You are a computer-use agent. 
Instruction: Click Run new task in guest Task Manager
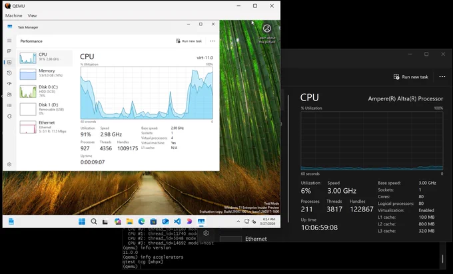tap(189, 41)
